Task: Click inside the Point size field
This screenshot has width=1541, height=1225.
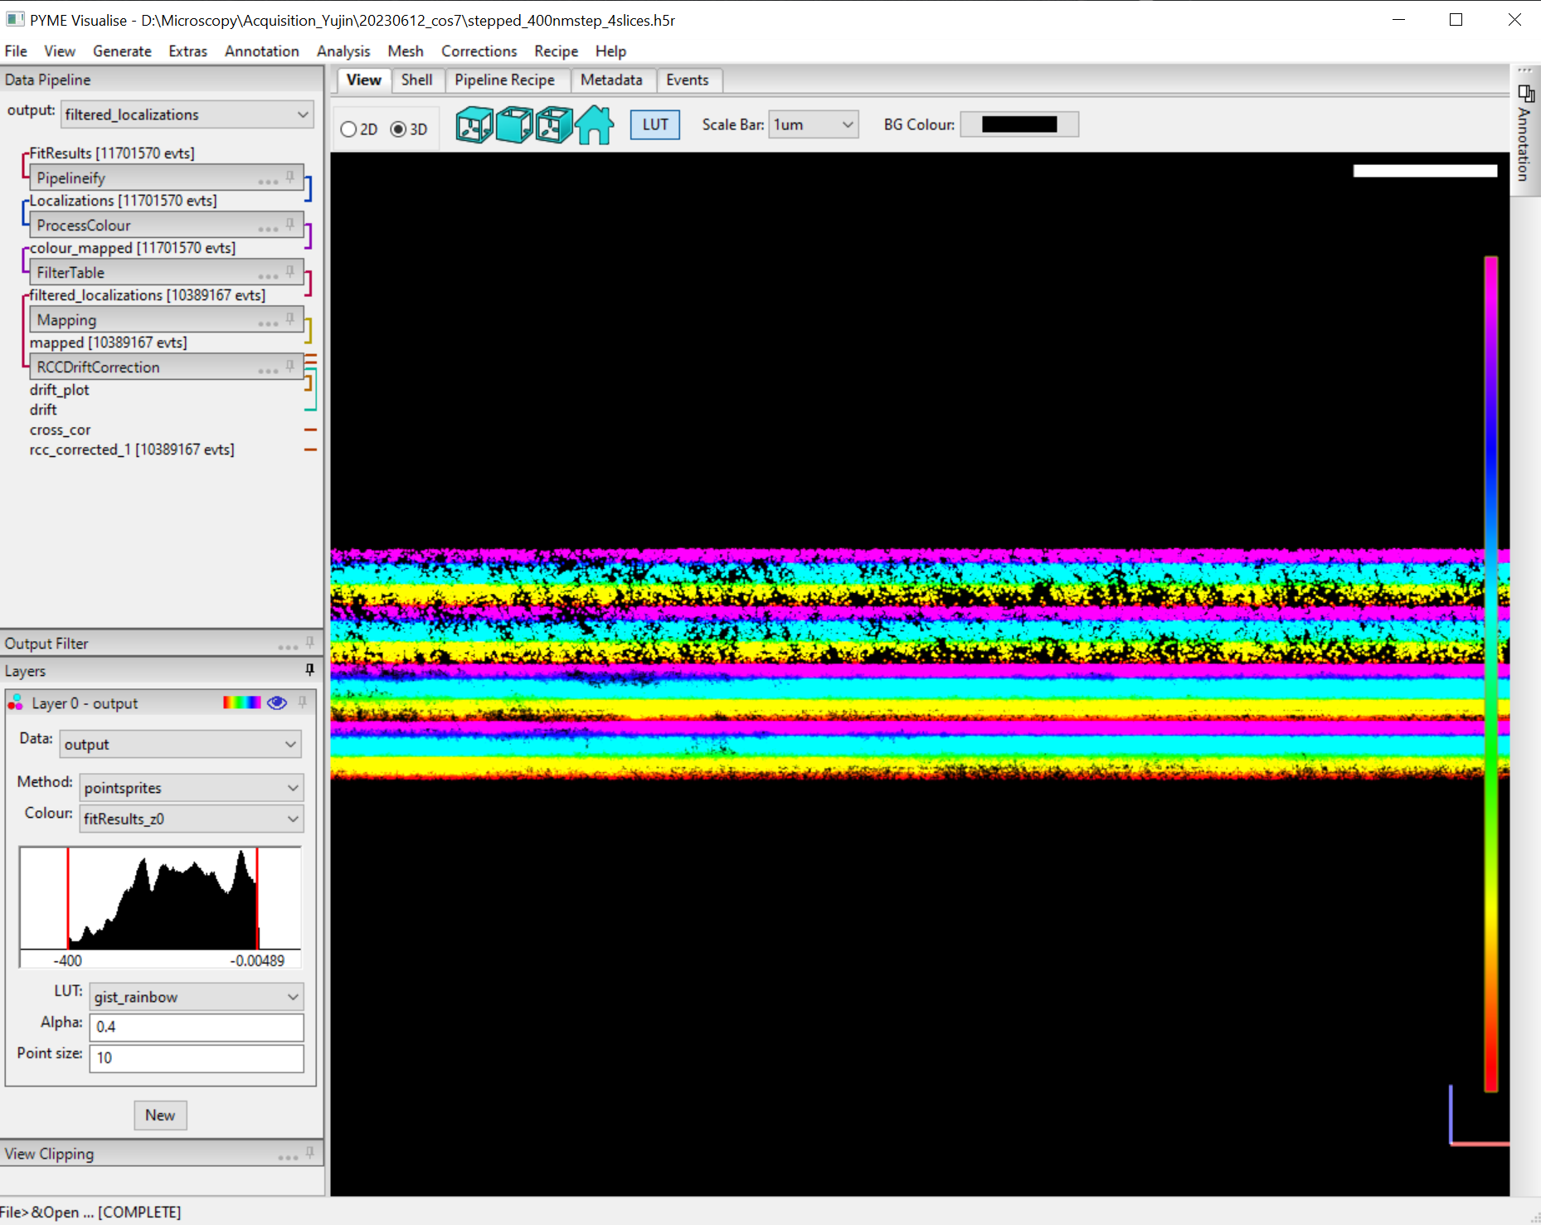Action: 197,1058
